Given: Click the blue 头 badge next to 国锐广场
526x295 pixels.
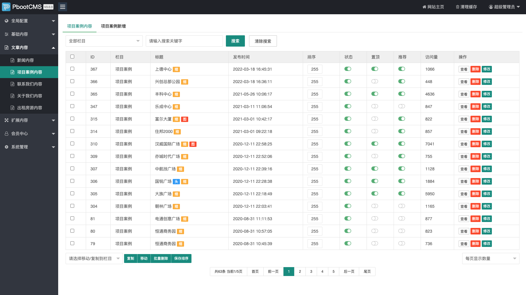Looking at the screenshot, I should point(176,182).
